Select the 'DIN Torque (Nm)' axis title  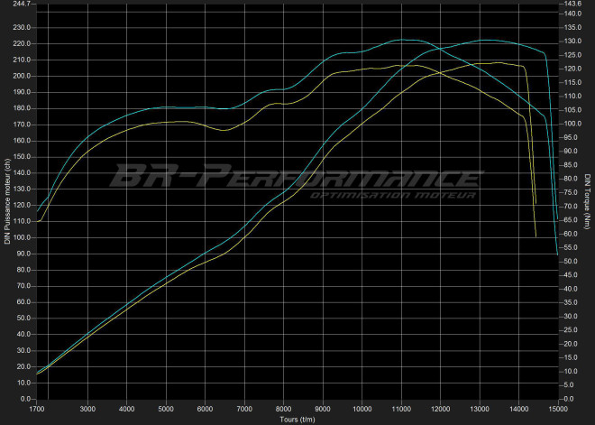[x=587, y=201]
